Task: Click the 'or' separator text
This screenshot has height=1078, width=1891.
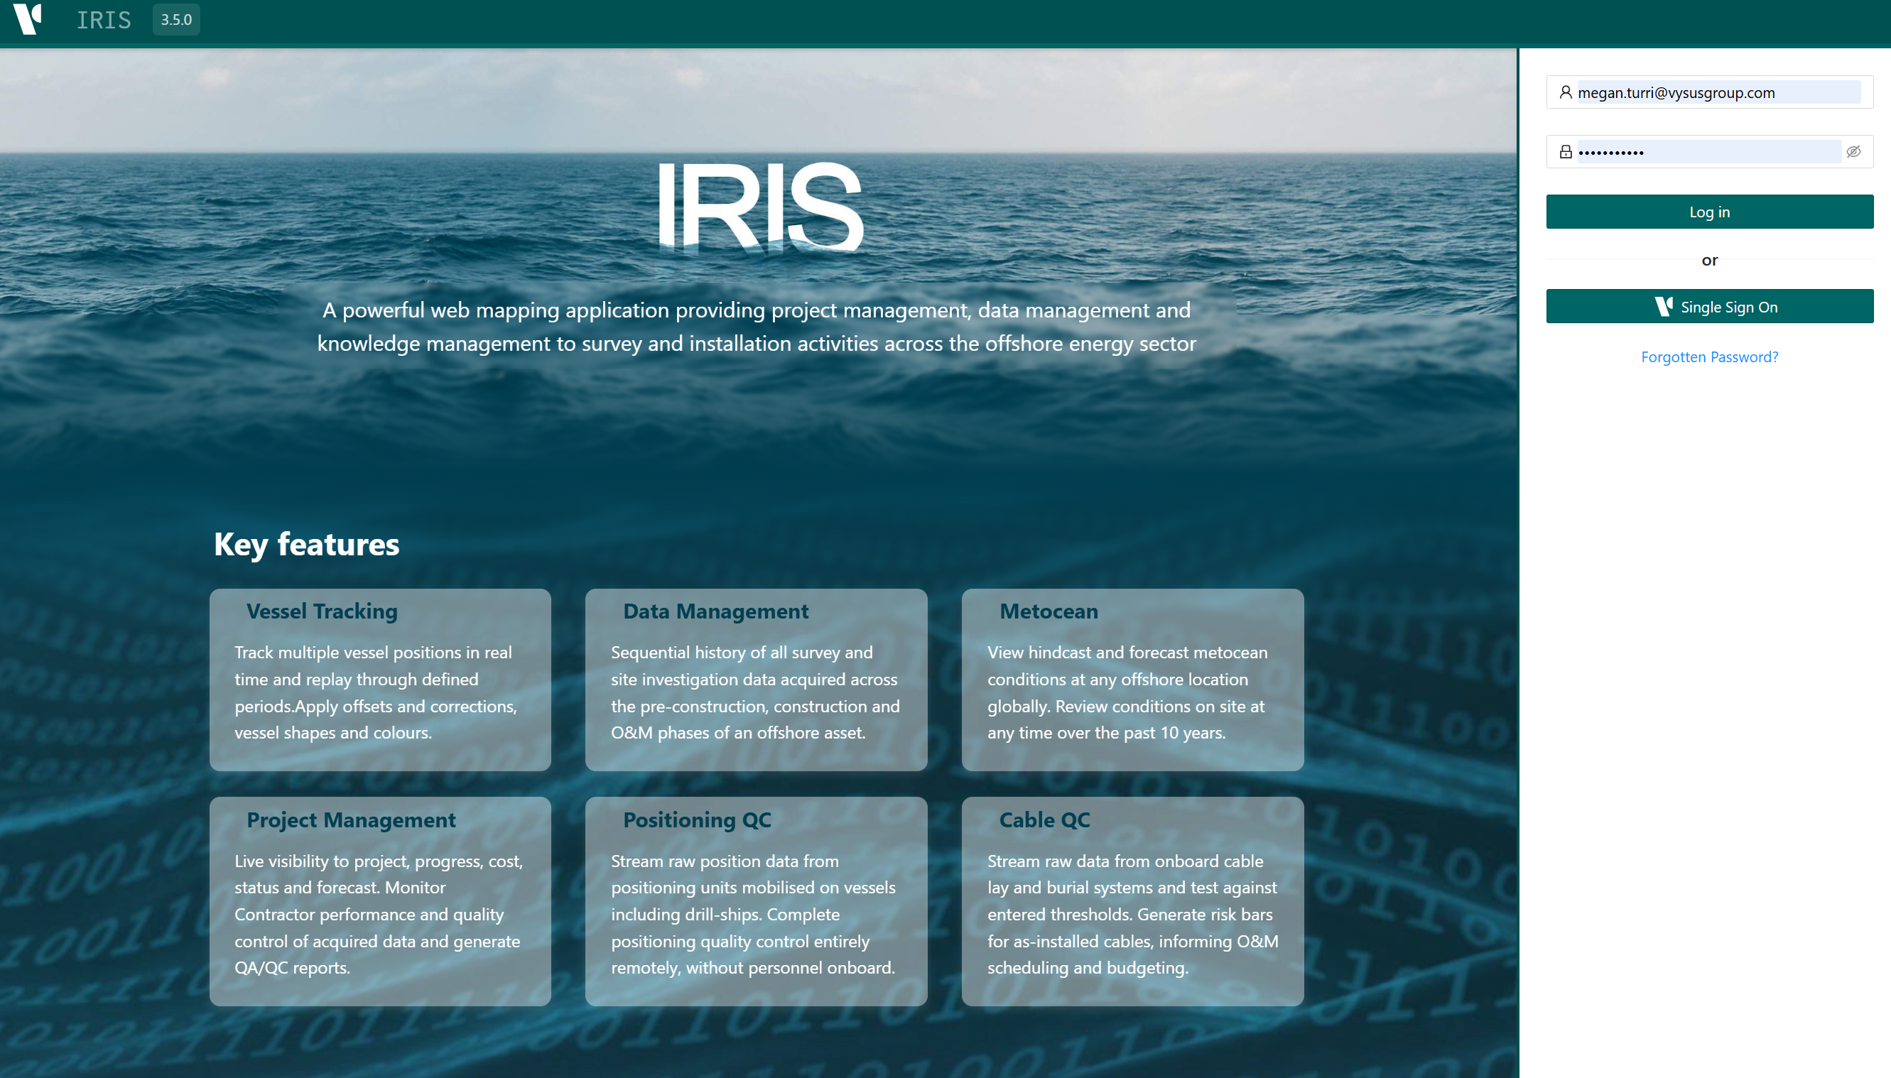Action: tap(1710, 260)
